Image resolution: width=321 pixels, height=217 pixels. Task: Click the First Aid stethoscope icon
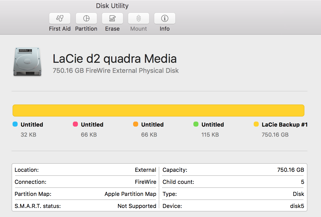point(60,18)
